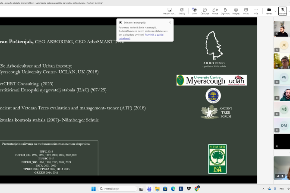Select the participant video with headphones
290x193 pixels.
(x=282, y=93)
